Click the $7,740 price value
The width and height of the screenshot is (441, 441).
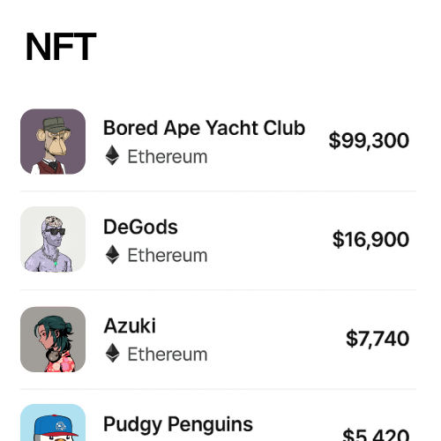click(x=377, y=339)
